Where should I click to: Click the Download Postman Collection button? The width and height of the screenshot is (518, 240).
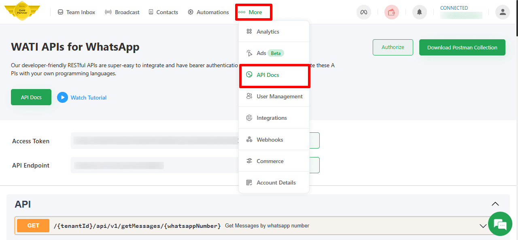point(462,47)
